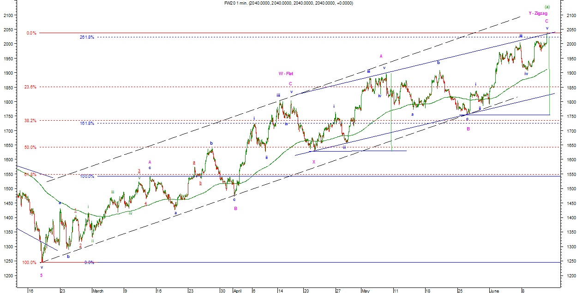The height and width of the screenshot is (293, 577).
Task: Select the green (a) label at top right
Action: tap(547, 7)
